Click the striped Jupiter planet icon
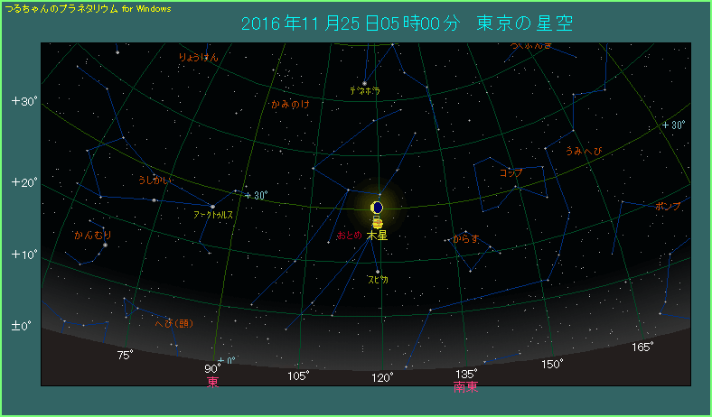The image size is (712, 417). coord(377,223)
